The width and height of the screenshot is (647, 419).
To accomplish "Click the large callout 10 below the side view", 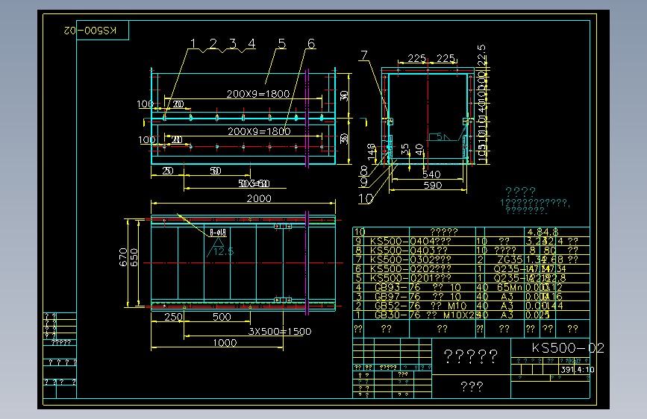I will tap(366, 199).
